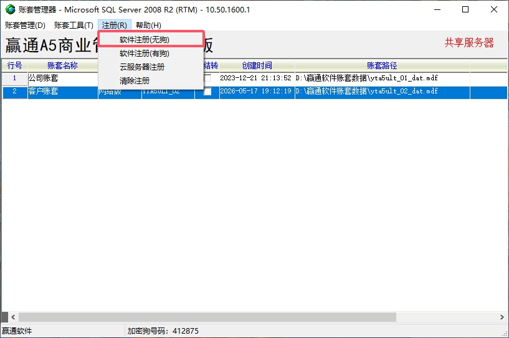The image size is (509, 338).
Task: Click row number 1 header cell
Action: tap(14, 78)
